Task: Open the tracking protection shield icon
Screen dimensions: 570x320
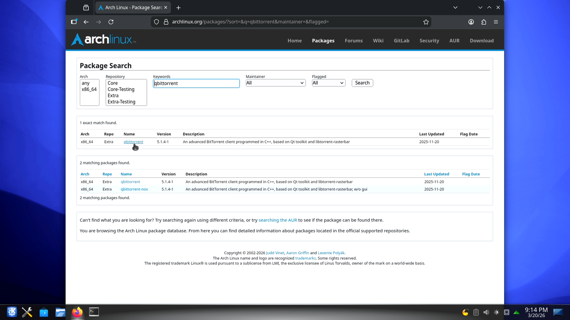Action: click(x=156, y=22)
